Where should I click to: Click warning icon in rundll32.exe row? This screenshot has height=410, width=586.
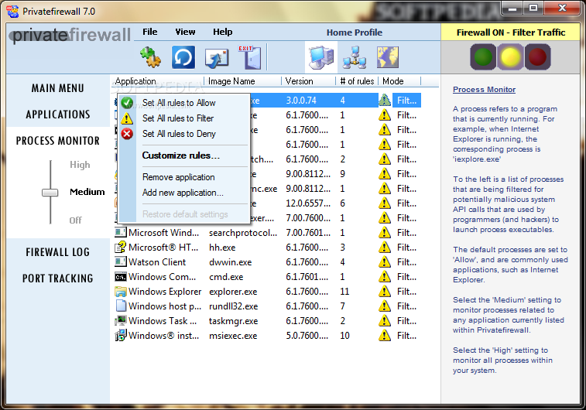[385, 306]
